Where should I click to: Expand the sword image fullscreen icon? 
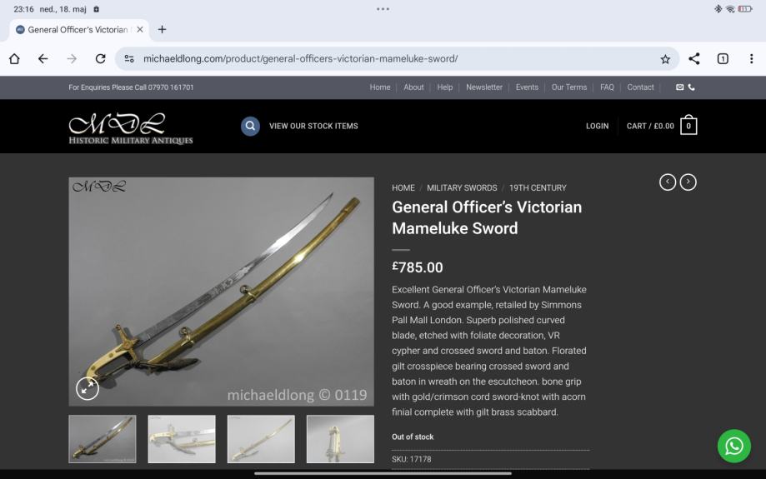coord(88,388)
